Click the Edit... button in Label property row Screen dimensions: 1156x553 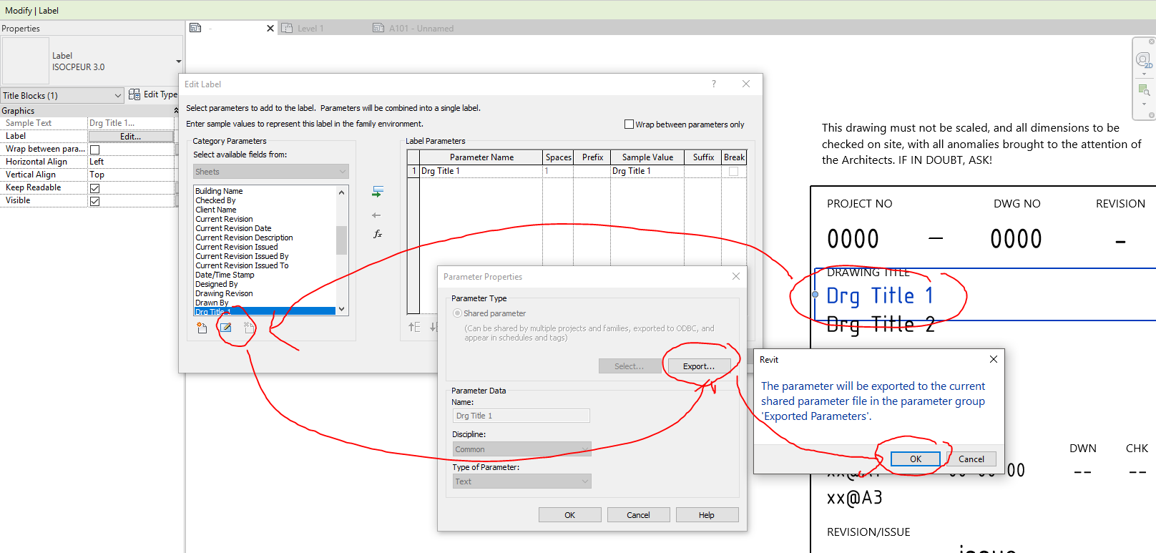[131, 137]
